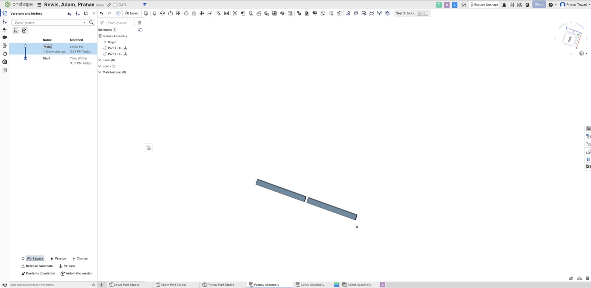Collapse the Items (0) section
Image resolution: width=591 pixels, height=288 pixels.
[100, 60]
